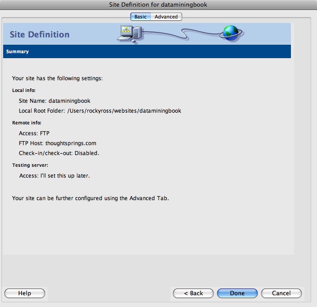Click the 'Testing server:' label

(30, 165)
